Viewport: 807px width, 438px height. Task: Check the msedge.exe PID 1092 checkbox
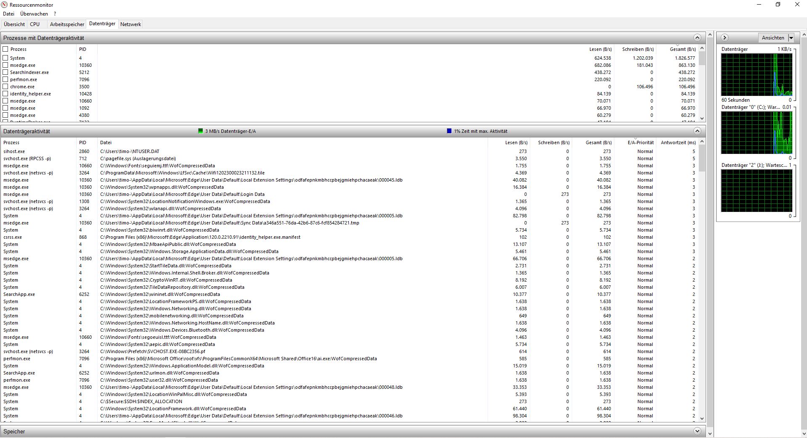5,108
